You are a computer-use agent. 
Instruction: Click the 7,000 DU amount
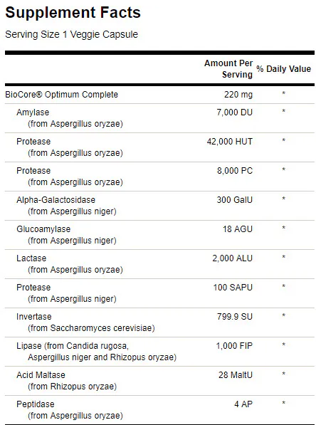click(x=234, y=112)
